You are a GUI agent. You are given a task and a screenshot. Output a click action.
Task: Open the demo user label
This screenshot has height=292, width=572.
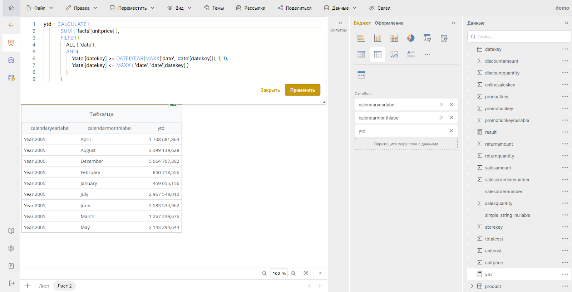click(x=562, y=8)
